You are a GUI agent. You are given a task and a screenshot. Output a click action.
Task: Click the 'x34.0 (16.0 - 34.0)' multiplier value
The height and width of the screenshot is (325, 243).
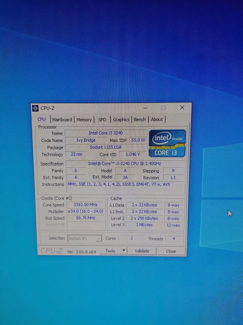click(86, 211)
